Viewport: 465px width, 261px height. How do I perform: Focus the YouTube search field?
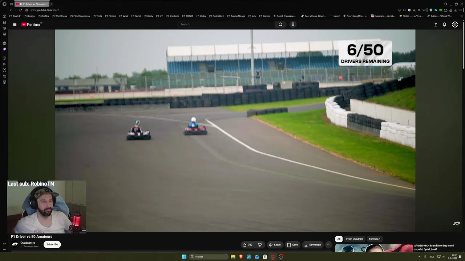point(227,25)
